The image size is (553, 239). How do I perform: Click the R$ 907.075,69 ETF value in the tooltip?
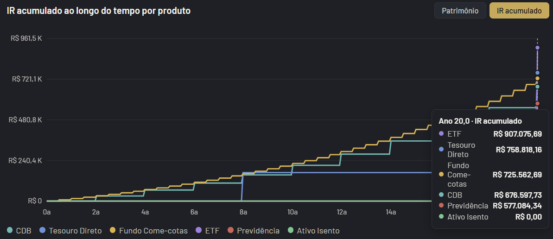[x=517, y=134]
